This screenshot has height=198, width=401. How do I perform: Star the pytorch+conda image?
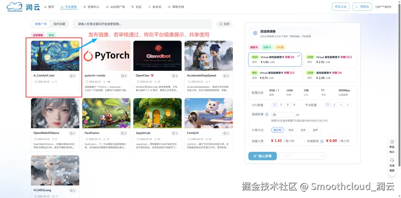click(124, 75)
